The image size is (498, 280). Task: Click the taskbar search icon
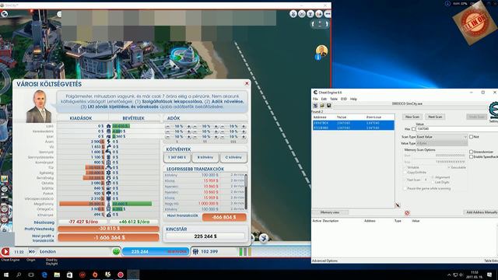pos(19,275)
